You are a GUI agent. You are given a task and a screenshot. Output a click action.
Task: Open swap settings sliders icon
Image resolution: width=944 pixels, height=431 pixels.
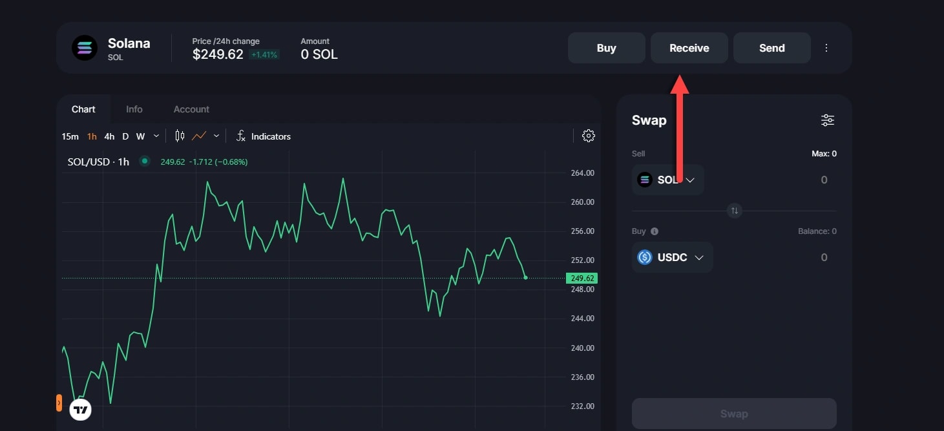(827, 120)
